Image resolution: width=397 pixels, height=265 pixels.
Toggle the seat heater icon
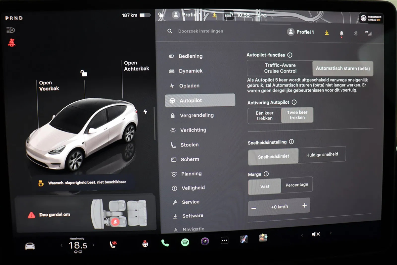point(113,245)
